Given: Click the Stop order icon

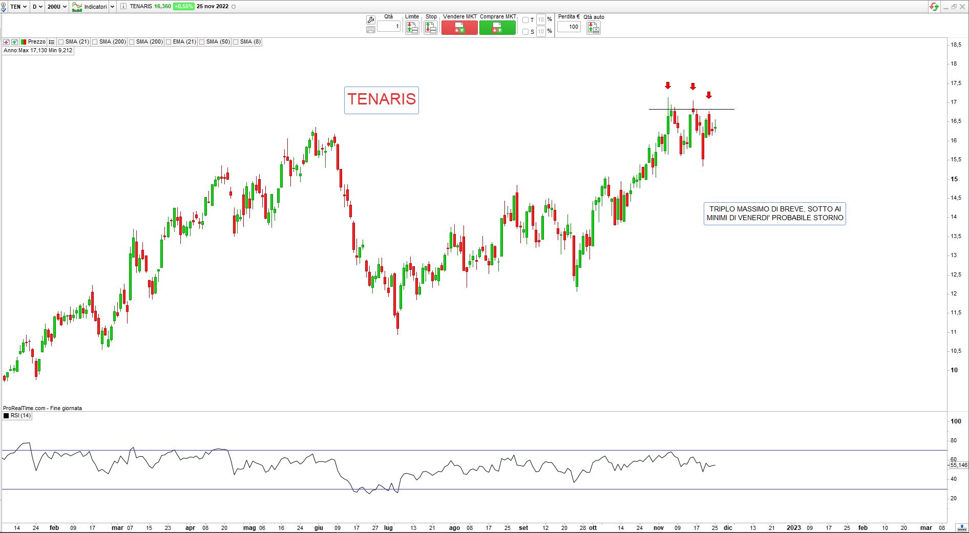Looking at the screenshot, I should click(431, 28).
